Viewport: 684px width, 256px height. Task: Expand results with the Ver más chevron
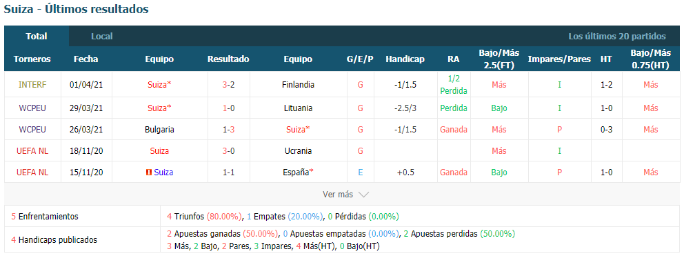(363, 195)
